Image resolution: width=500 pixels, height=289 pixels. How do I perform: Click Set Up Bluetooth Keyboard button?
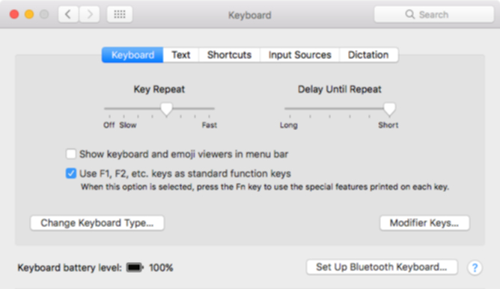[382, 267]
